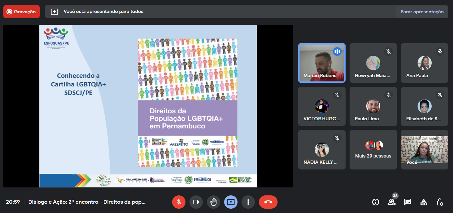Expand the Mais 29 pessoas tile
This screenshot has width=453, height=213.
[373, 150]
